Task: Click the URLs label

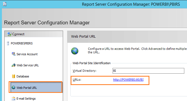Action: coord(77,80)
